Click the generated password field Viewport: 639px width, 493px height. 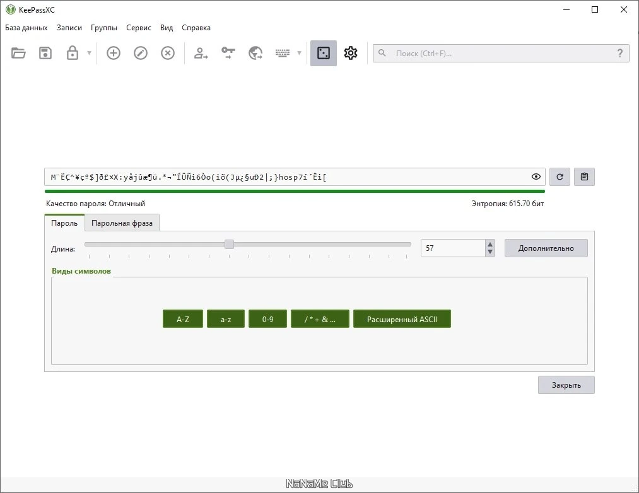coord(295,177)
